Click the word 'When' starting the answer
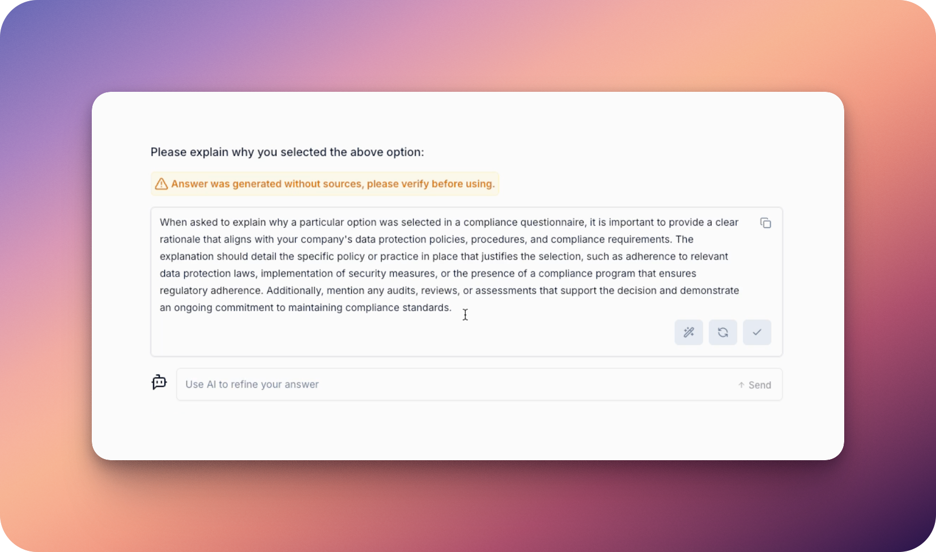Screen dimensions: 936x552 [x=173, y=222]
